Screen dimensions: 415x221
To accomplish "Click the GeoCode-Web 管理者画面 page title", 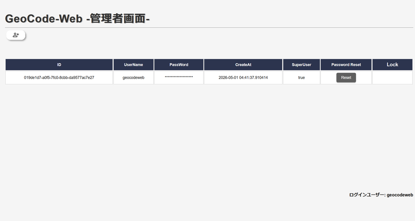I will coord(77,19).
